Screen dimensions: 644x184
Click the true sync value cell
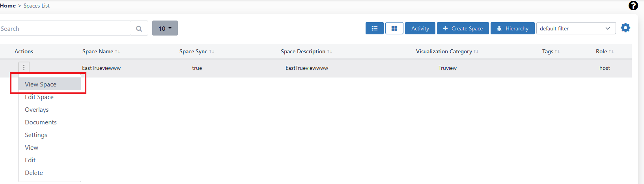tap(197, 68)
